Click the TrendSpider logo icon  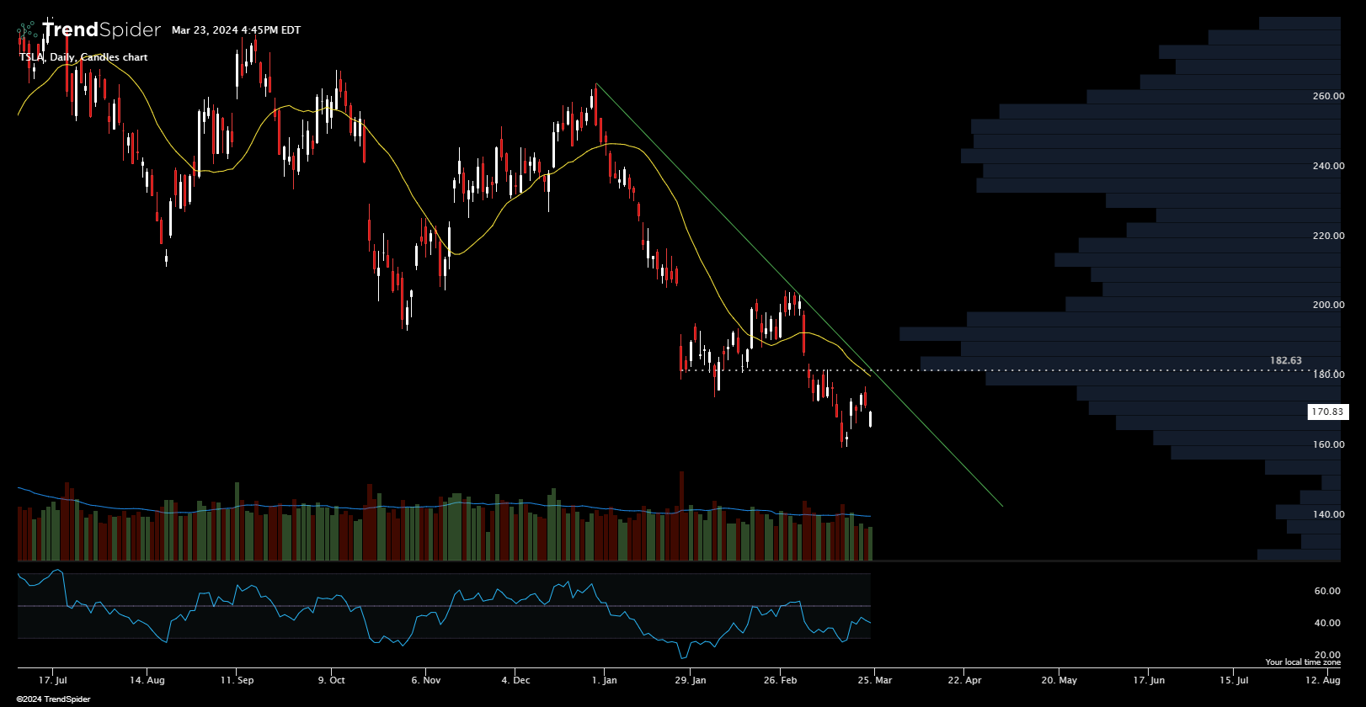[27, 30]
